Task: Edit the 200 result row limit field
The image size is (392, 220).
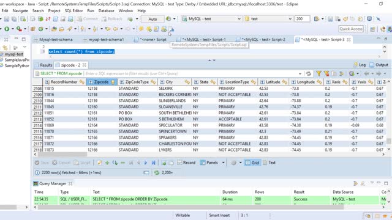Action: click(302, 19)
